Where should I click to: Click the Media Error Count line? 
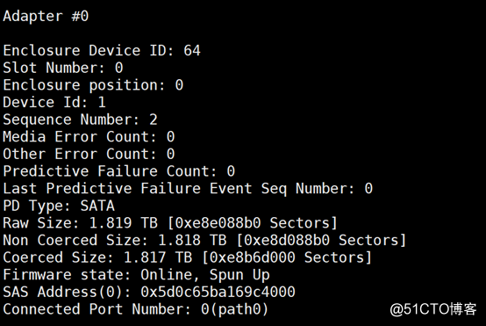tap(89, 136)
